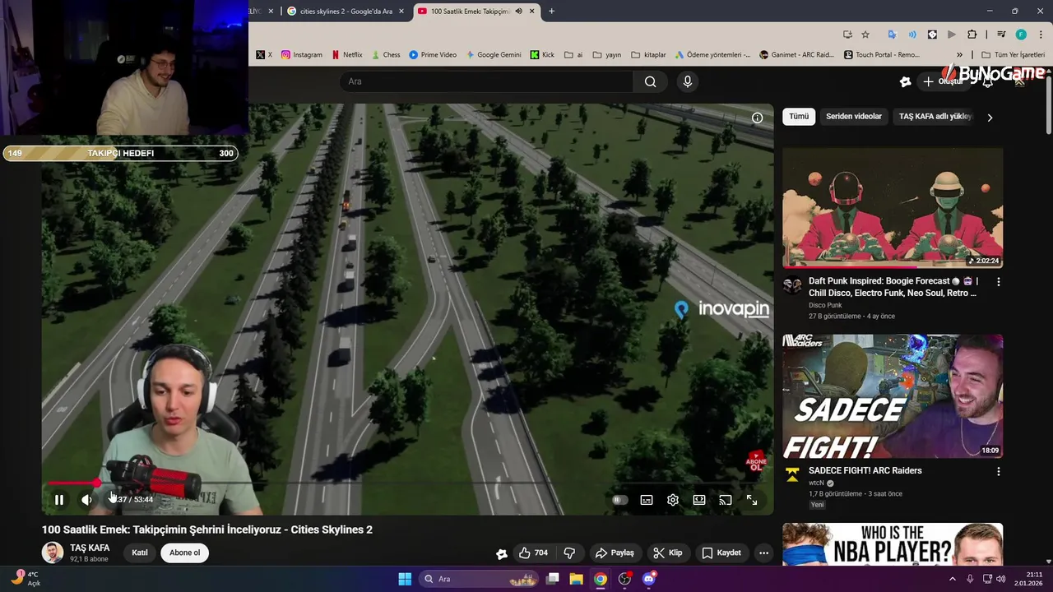Viewport: 1053px width, 592px height.
Task: Join the channel via Katıl button
Action: point(140,553)
